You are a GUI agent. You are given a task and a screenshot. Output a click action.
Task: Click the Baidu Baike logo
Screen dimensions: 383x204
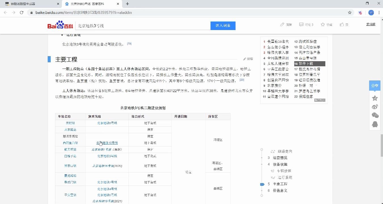pyautogui.click(x=60, y=25)
